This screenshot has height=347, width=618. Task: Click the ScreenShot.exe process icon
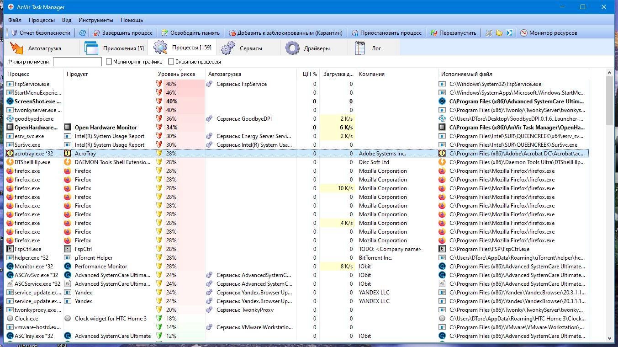tap(10, 101)
